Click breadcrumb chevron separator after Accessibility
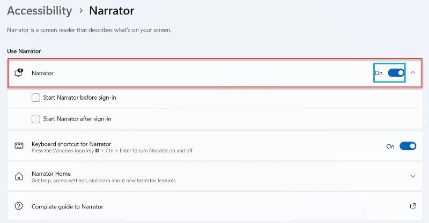This screenshot has width=429, height=223. [x=81, y=11]
